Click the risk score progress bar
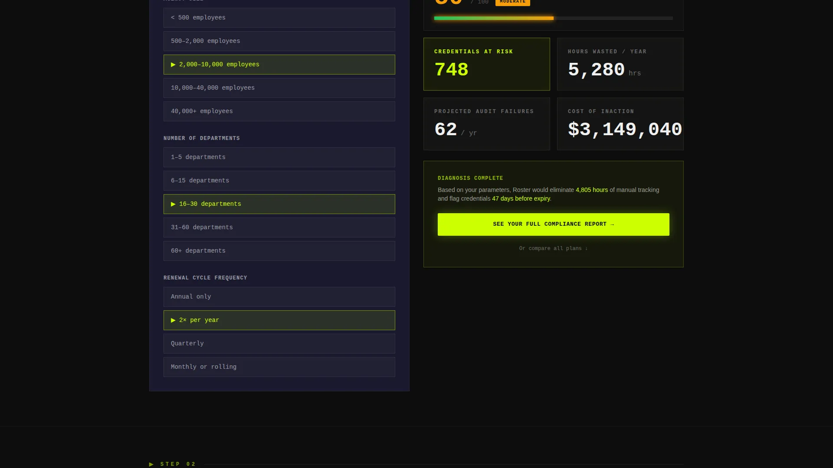833x468 pixels. (553, 18)
